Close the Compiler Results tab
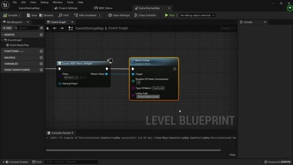 (72, 133)
